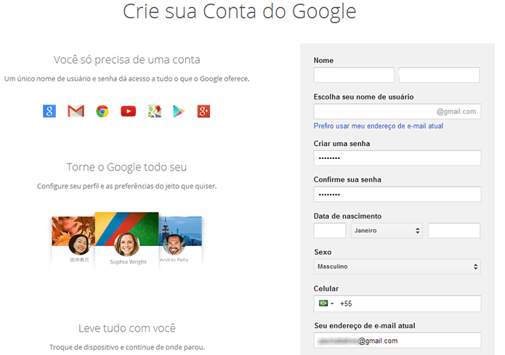Click the Google Maps icon
Screen dimensions: 505x355
click(x=155, y=111)
